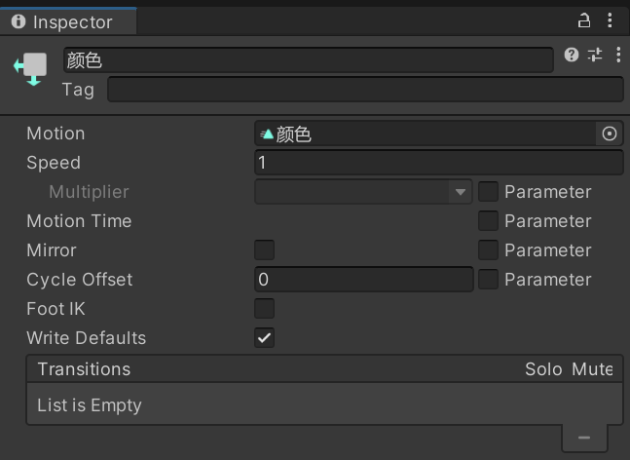Click the lock icon in Inspector header

[584, 20]
